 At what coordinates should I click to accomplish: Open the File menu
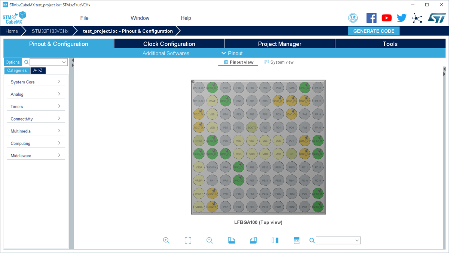pyautogui.click(x=85, y=18)
